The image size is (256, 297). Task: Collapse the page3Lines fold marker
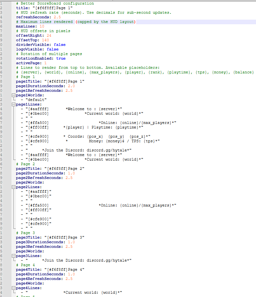(13, 256)
